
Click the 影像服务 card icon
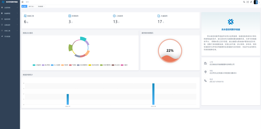tap(70, 16)
